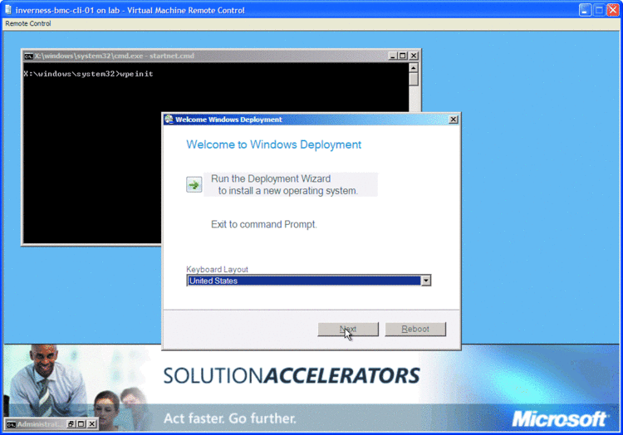Click the cmd window scrollbar thumb

(413, 79)
